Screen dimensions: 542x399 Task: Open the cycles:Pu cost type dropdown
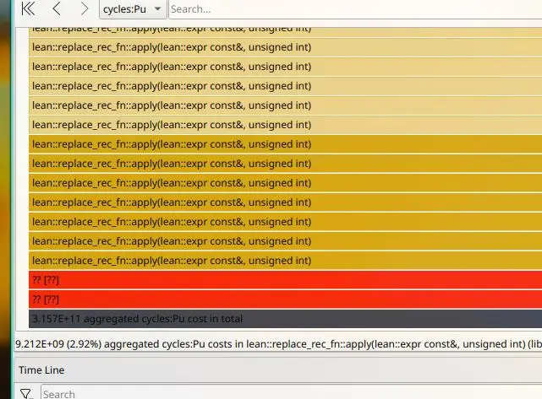click(x=133, y=9)
